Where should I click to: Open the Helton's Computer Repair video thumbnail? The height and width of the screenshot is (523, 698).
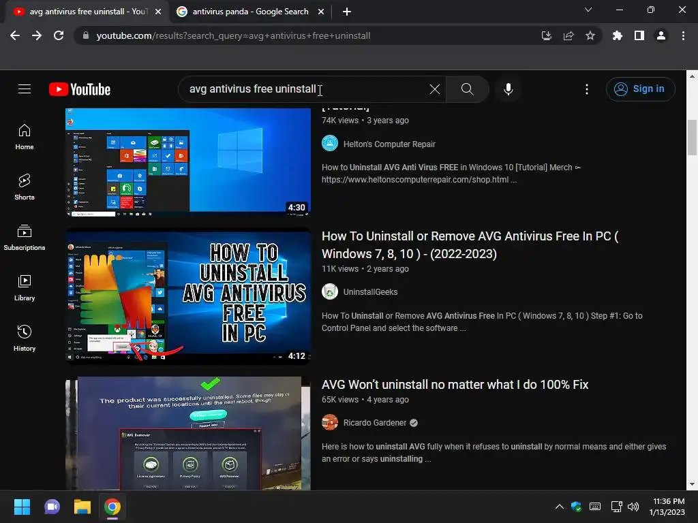pos(188,162)
